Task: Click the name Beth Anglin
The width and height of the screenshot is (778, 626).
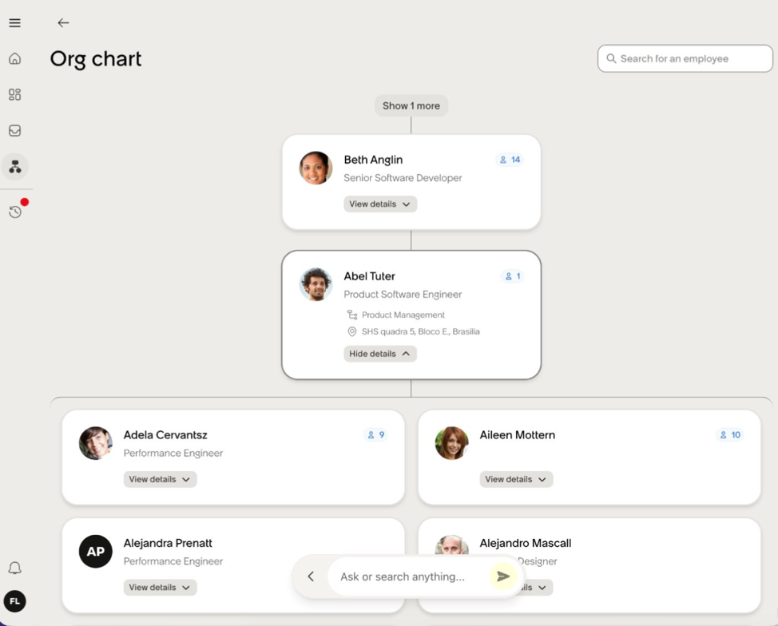Action: point(373,160)
